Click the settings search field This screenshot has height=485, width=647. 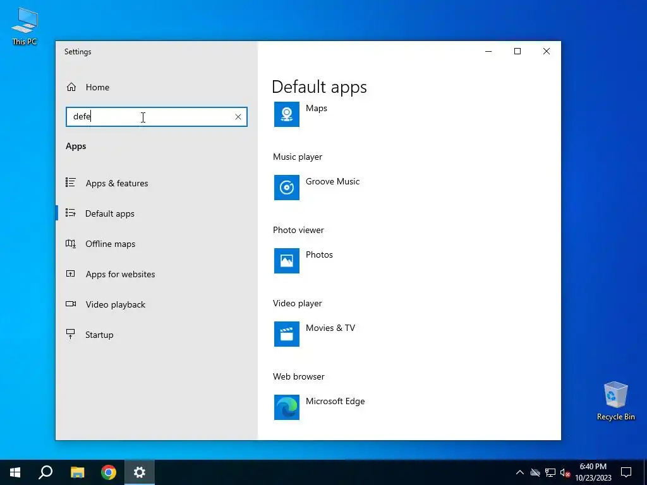point(157,117)
